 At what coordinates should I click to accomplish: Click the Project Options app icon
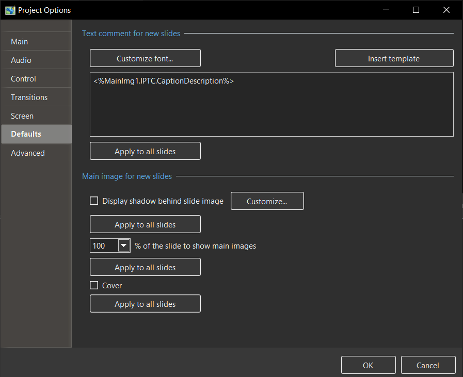tap(10, 10)
